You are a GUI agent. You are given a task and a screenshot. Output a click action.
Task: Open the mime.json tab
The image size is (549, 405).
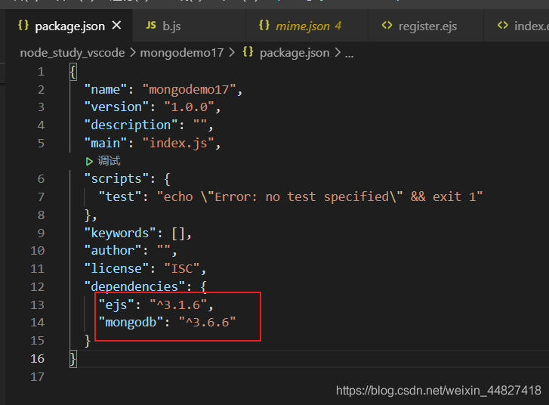(x=307, y=26)
